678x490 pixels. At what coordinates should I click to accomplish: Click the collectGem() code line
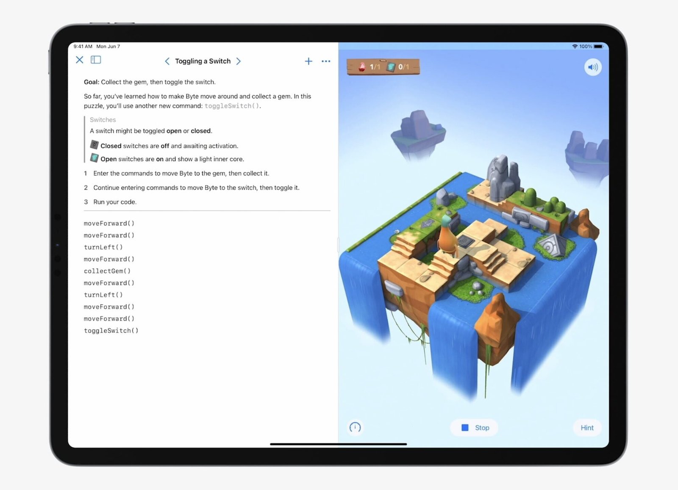click(107, 271)
